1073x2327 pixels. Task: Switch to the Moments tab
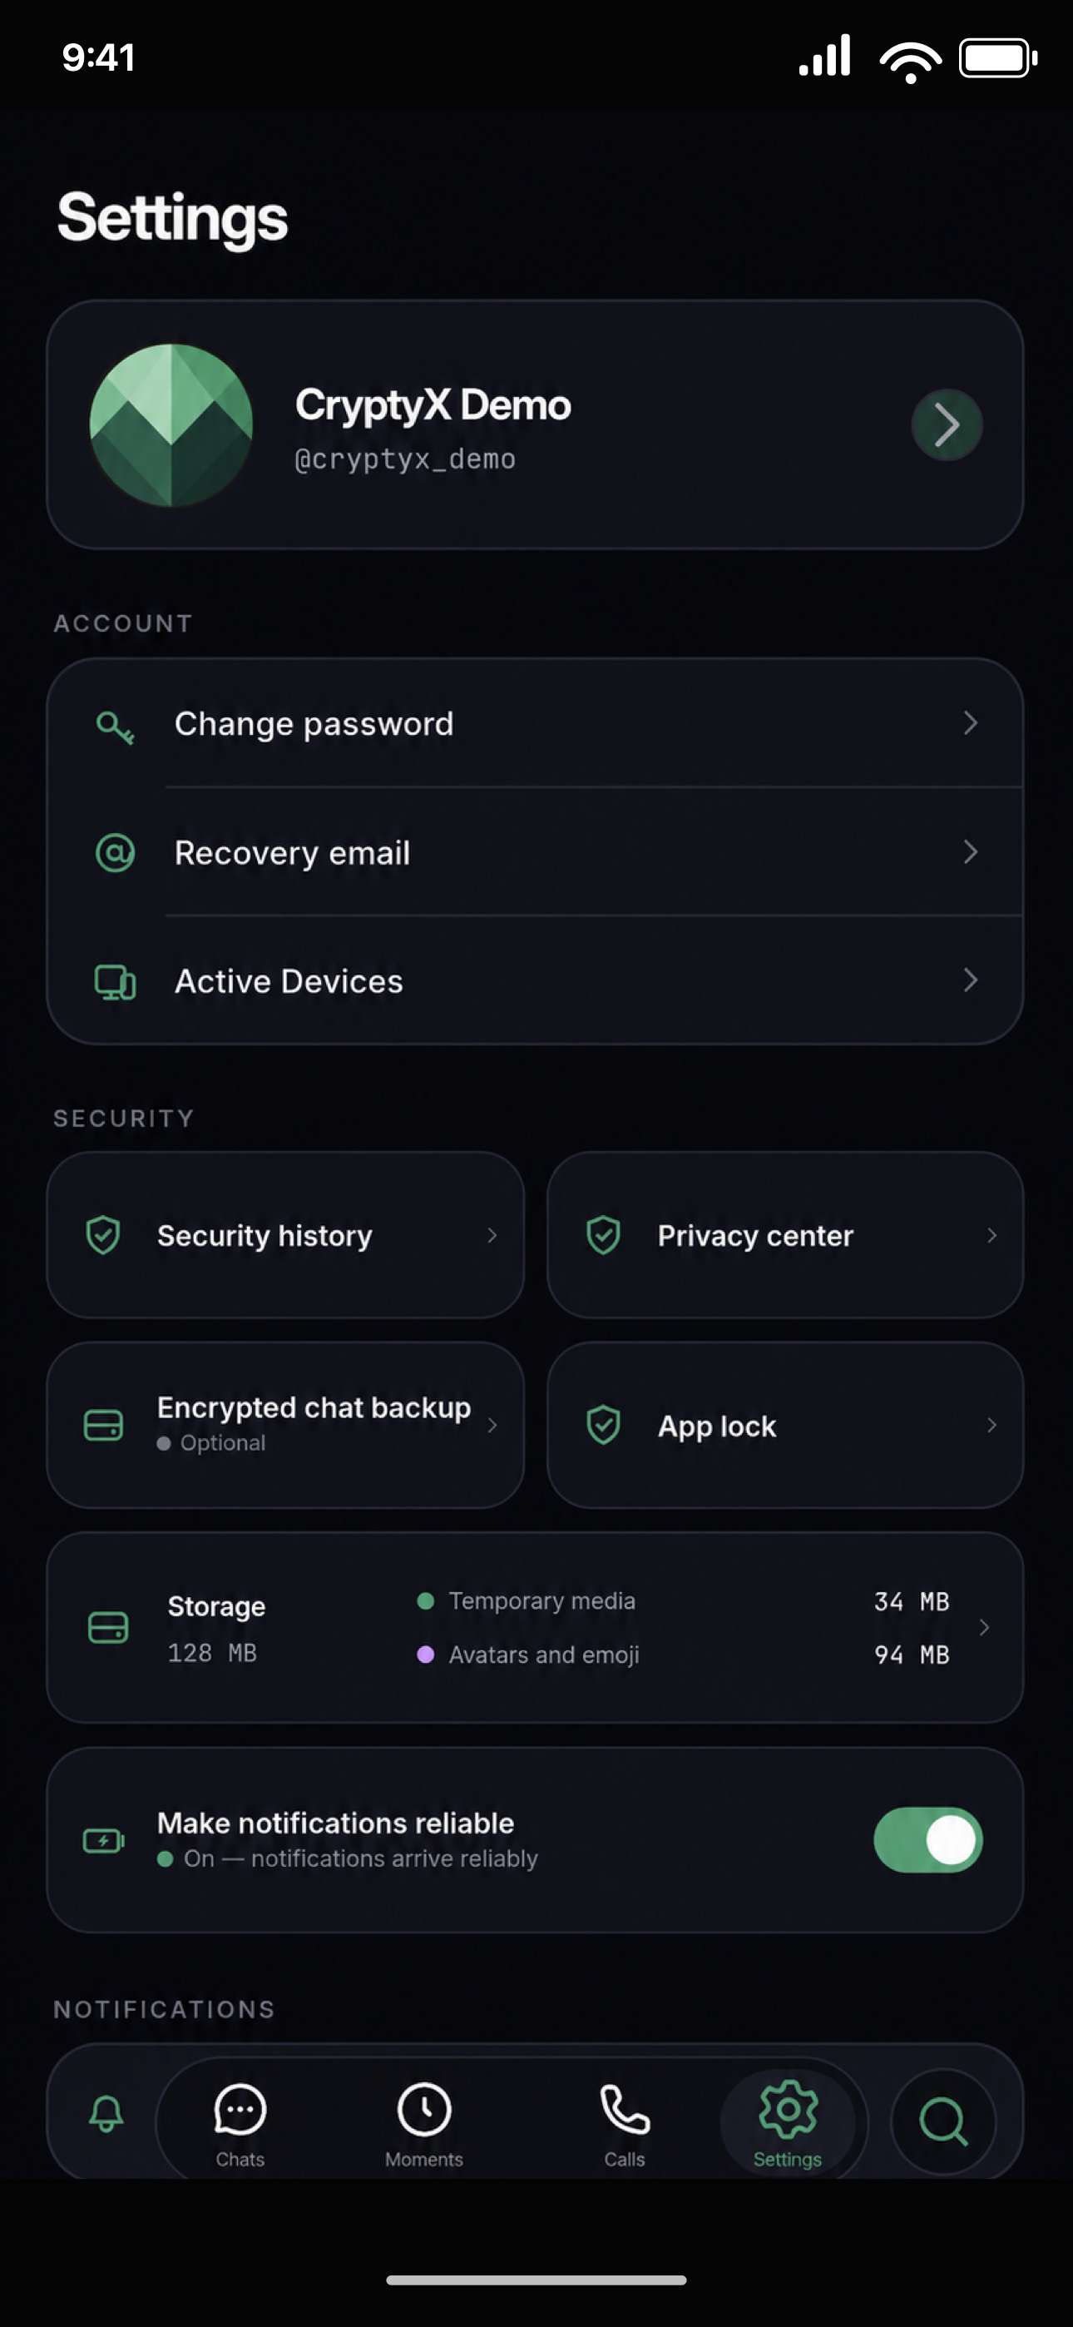[x=423, y=2125]
